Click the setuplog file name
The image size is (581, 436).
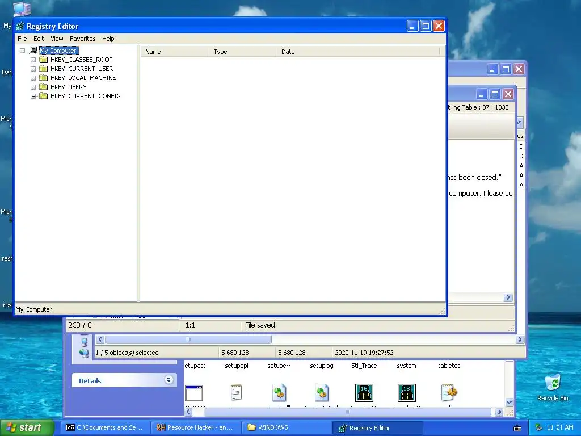pos(322,366)
